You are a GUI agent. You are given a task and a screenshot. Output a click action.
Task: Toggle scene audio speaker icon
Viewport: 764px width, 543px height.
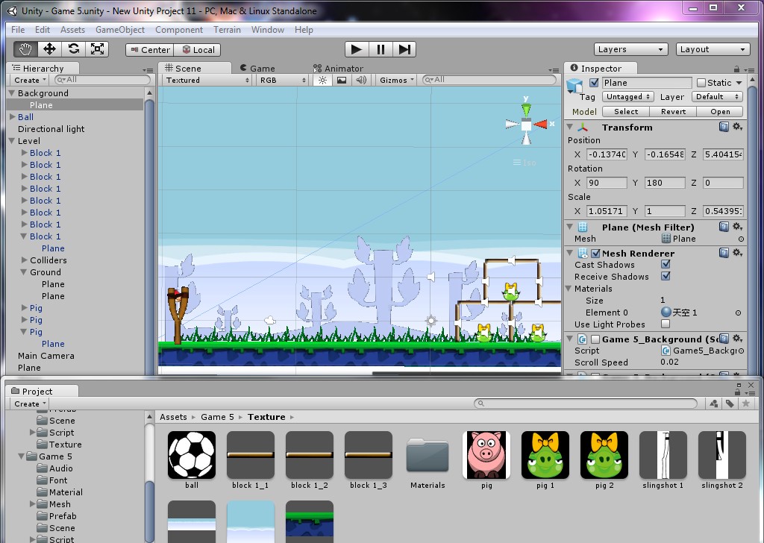click(361, 80)
